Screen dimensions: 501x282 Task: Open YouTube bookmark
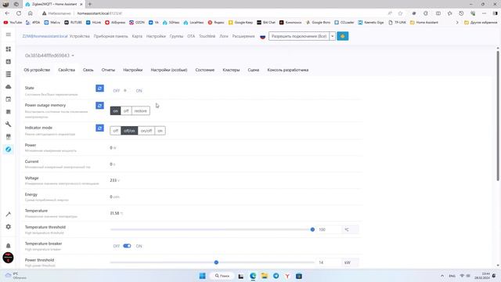[x=13, y=23]
